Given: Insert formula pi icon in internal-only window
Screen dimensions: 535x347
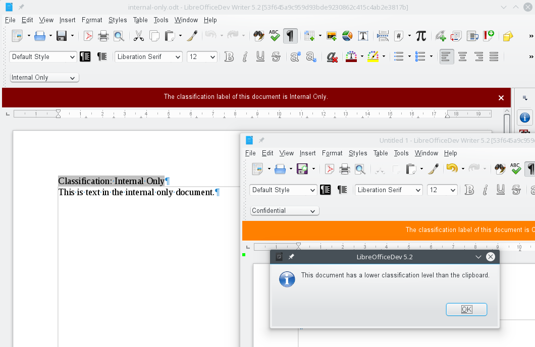Looking at the screenshot, I should pos(421,36).
